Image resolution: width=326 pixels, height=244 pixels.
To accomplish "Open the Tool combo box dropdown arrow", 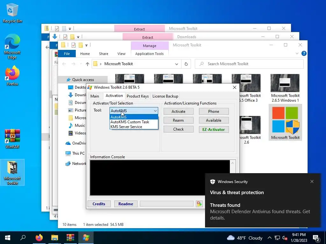I will point(155,111).
